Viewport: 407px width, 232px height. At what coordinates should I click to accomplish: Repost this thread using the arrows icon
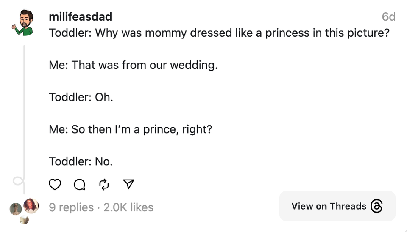[104, 185]
